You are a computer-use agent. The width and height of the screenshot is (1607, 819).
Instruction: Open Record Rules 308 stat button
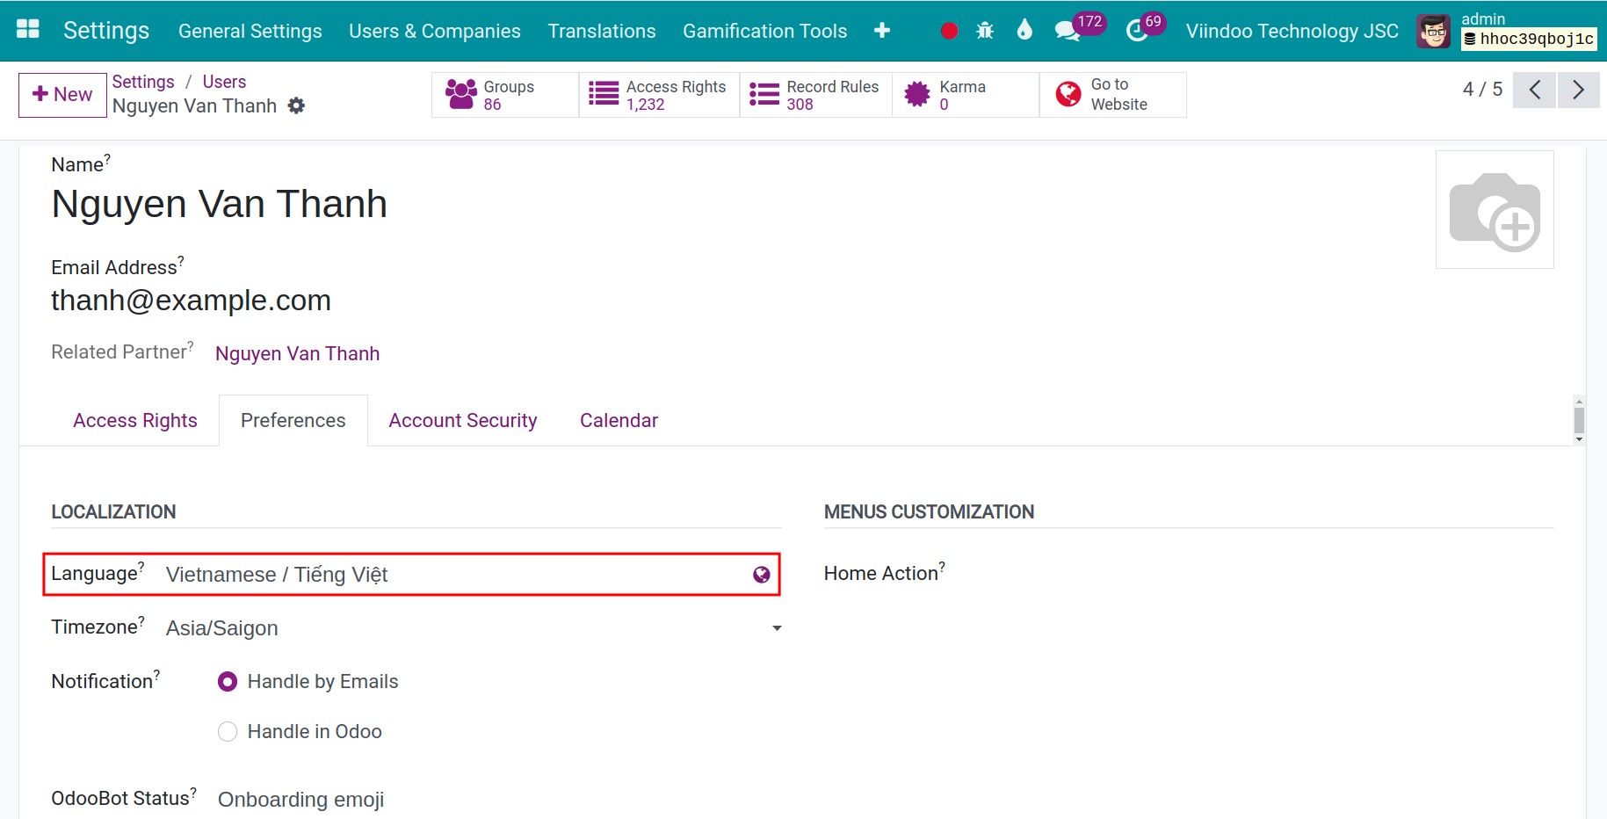tap(815, 95)
